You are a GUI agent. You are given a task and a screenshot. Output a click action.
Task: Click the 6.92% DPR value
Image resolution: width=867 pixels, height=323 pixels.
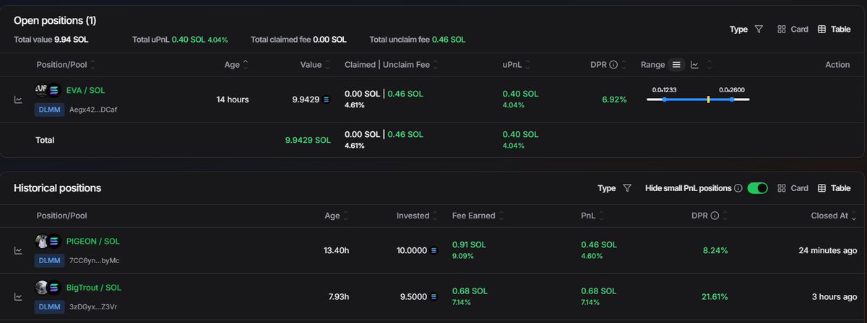point(614,99)
